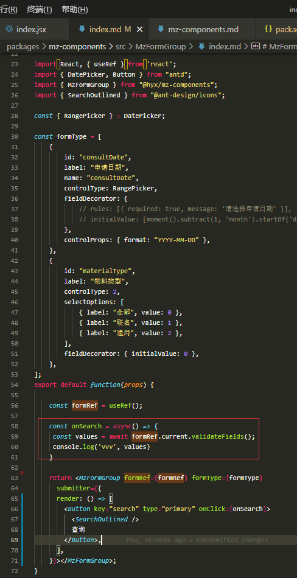The image size is (297, 578).
Task: Open the packages breadcrumb segment
Action: [x=23, y=46]
